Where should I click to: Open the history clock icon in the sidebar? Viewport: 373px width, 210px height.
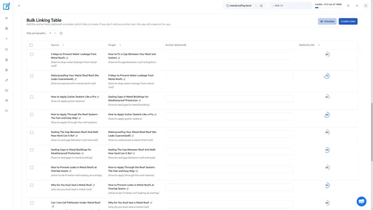pos(6,49)
